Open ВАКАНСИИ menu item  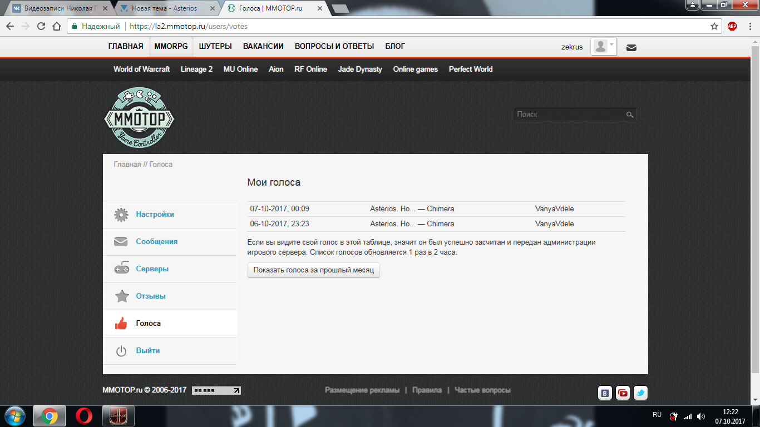click(x=263, y=47)
